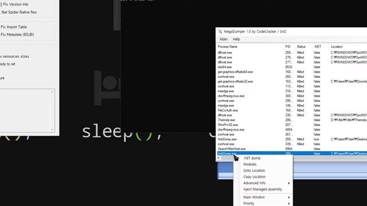Toggle the resources sizes option
The image size is (367, 206).
click(x=14, y=57)
